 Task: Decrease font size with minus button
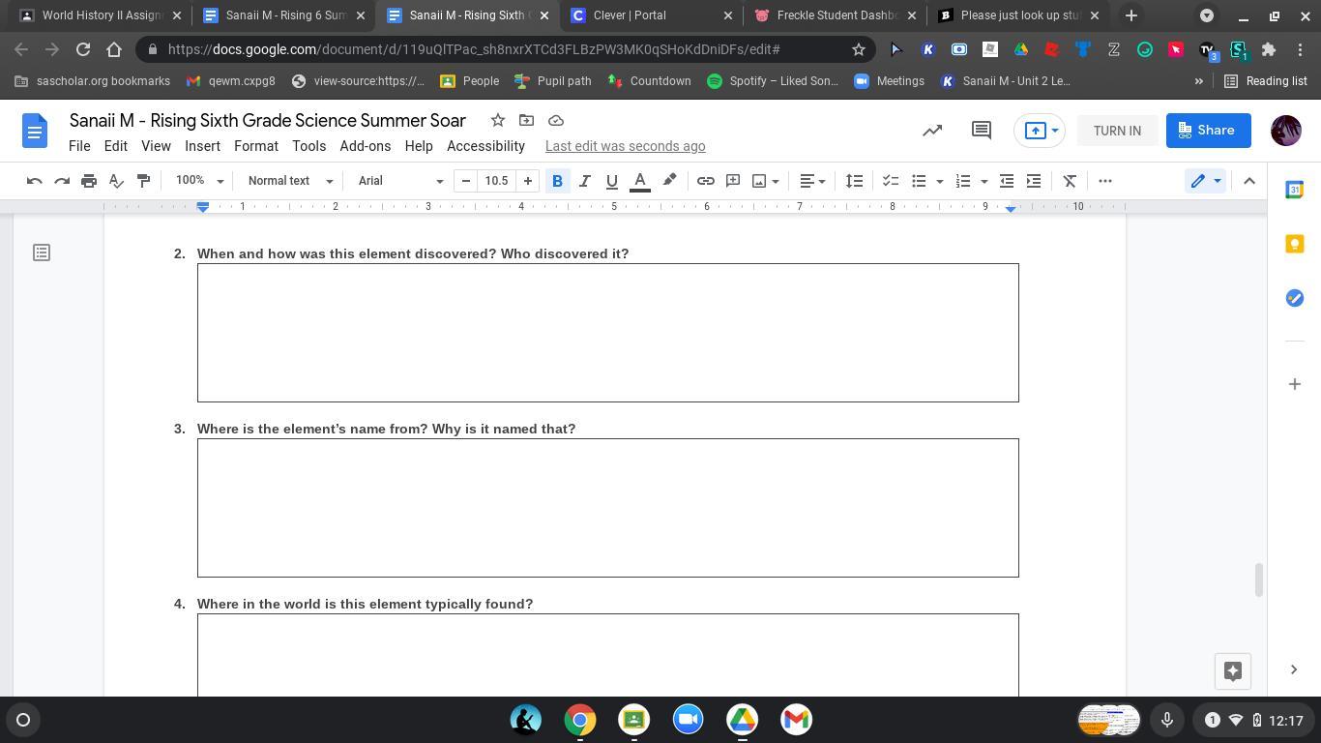click(466, 181)
